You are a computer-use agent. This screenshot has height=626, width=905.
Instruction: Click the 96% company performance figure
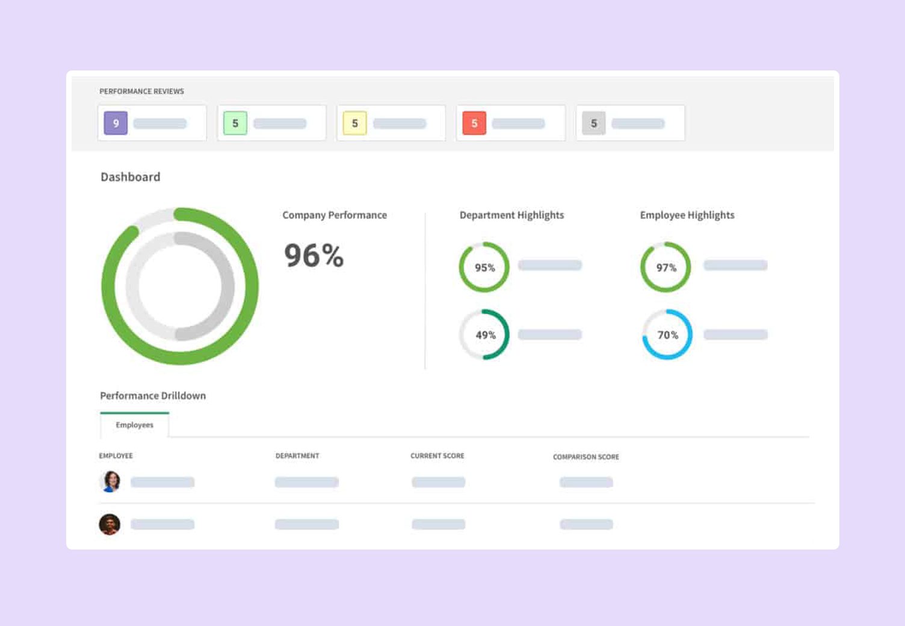[314, 255]
